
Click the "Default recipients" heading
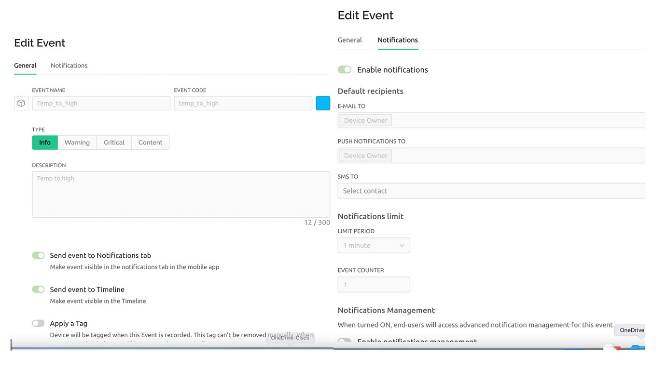(x=371, y=91)
